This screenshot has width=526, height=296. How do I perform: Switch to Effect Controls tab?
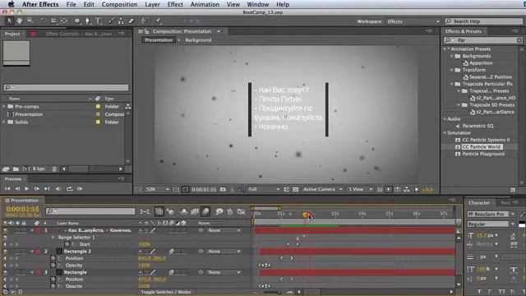tap(79, 34)
